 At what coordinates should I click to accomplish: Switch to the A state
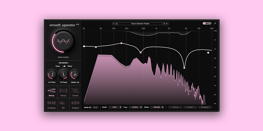[x=204, y=23]
